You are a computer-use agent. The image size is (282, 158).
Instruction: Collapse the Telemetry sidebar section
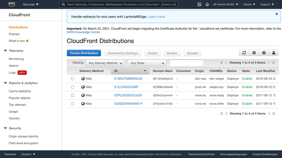[5, 51]
